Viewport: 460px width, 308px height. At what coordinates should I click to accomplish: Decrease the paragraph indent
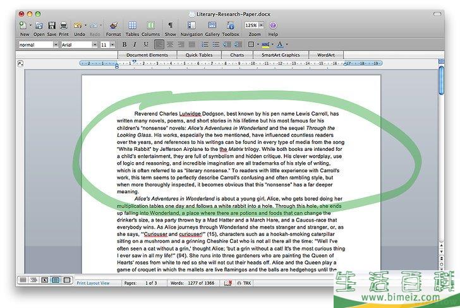227,45
